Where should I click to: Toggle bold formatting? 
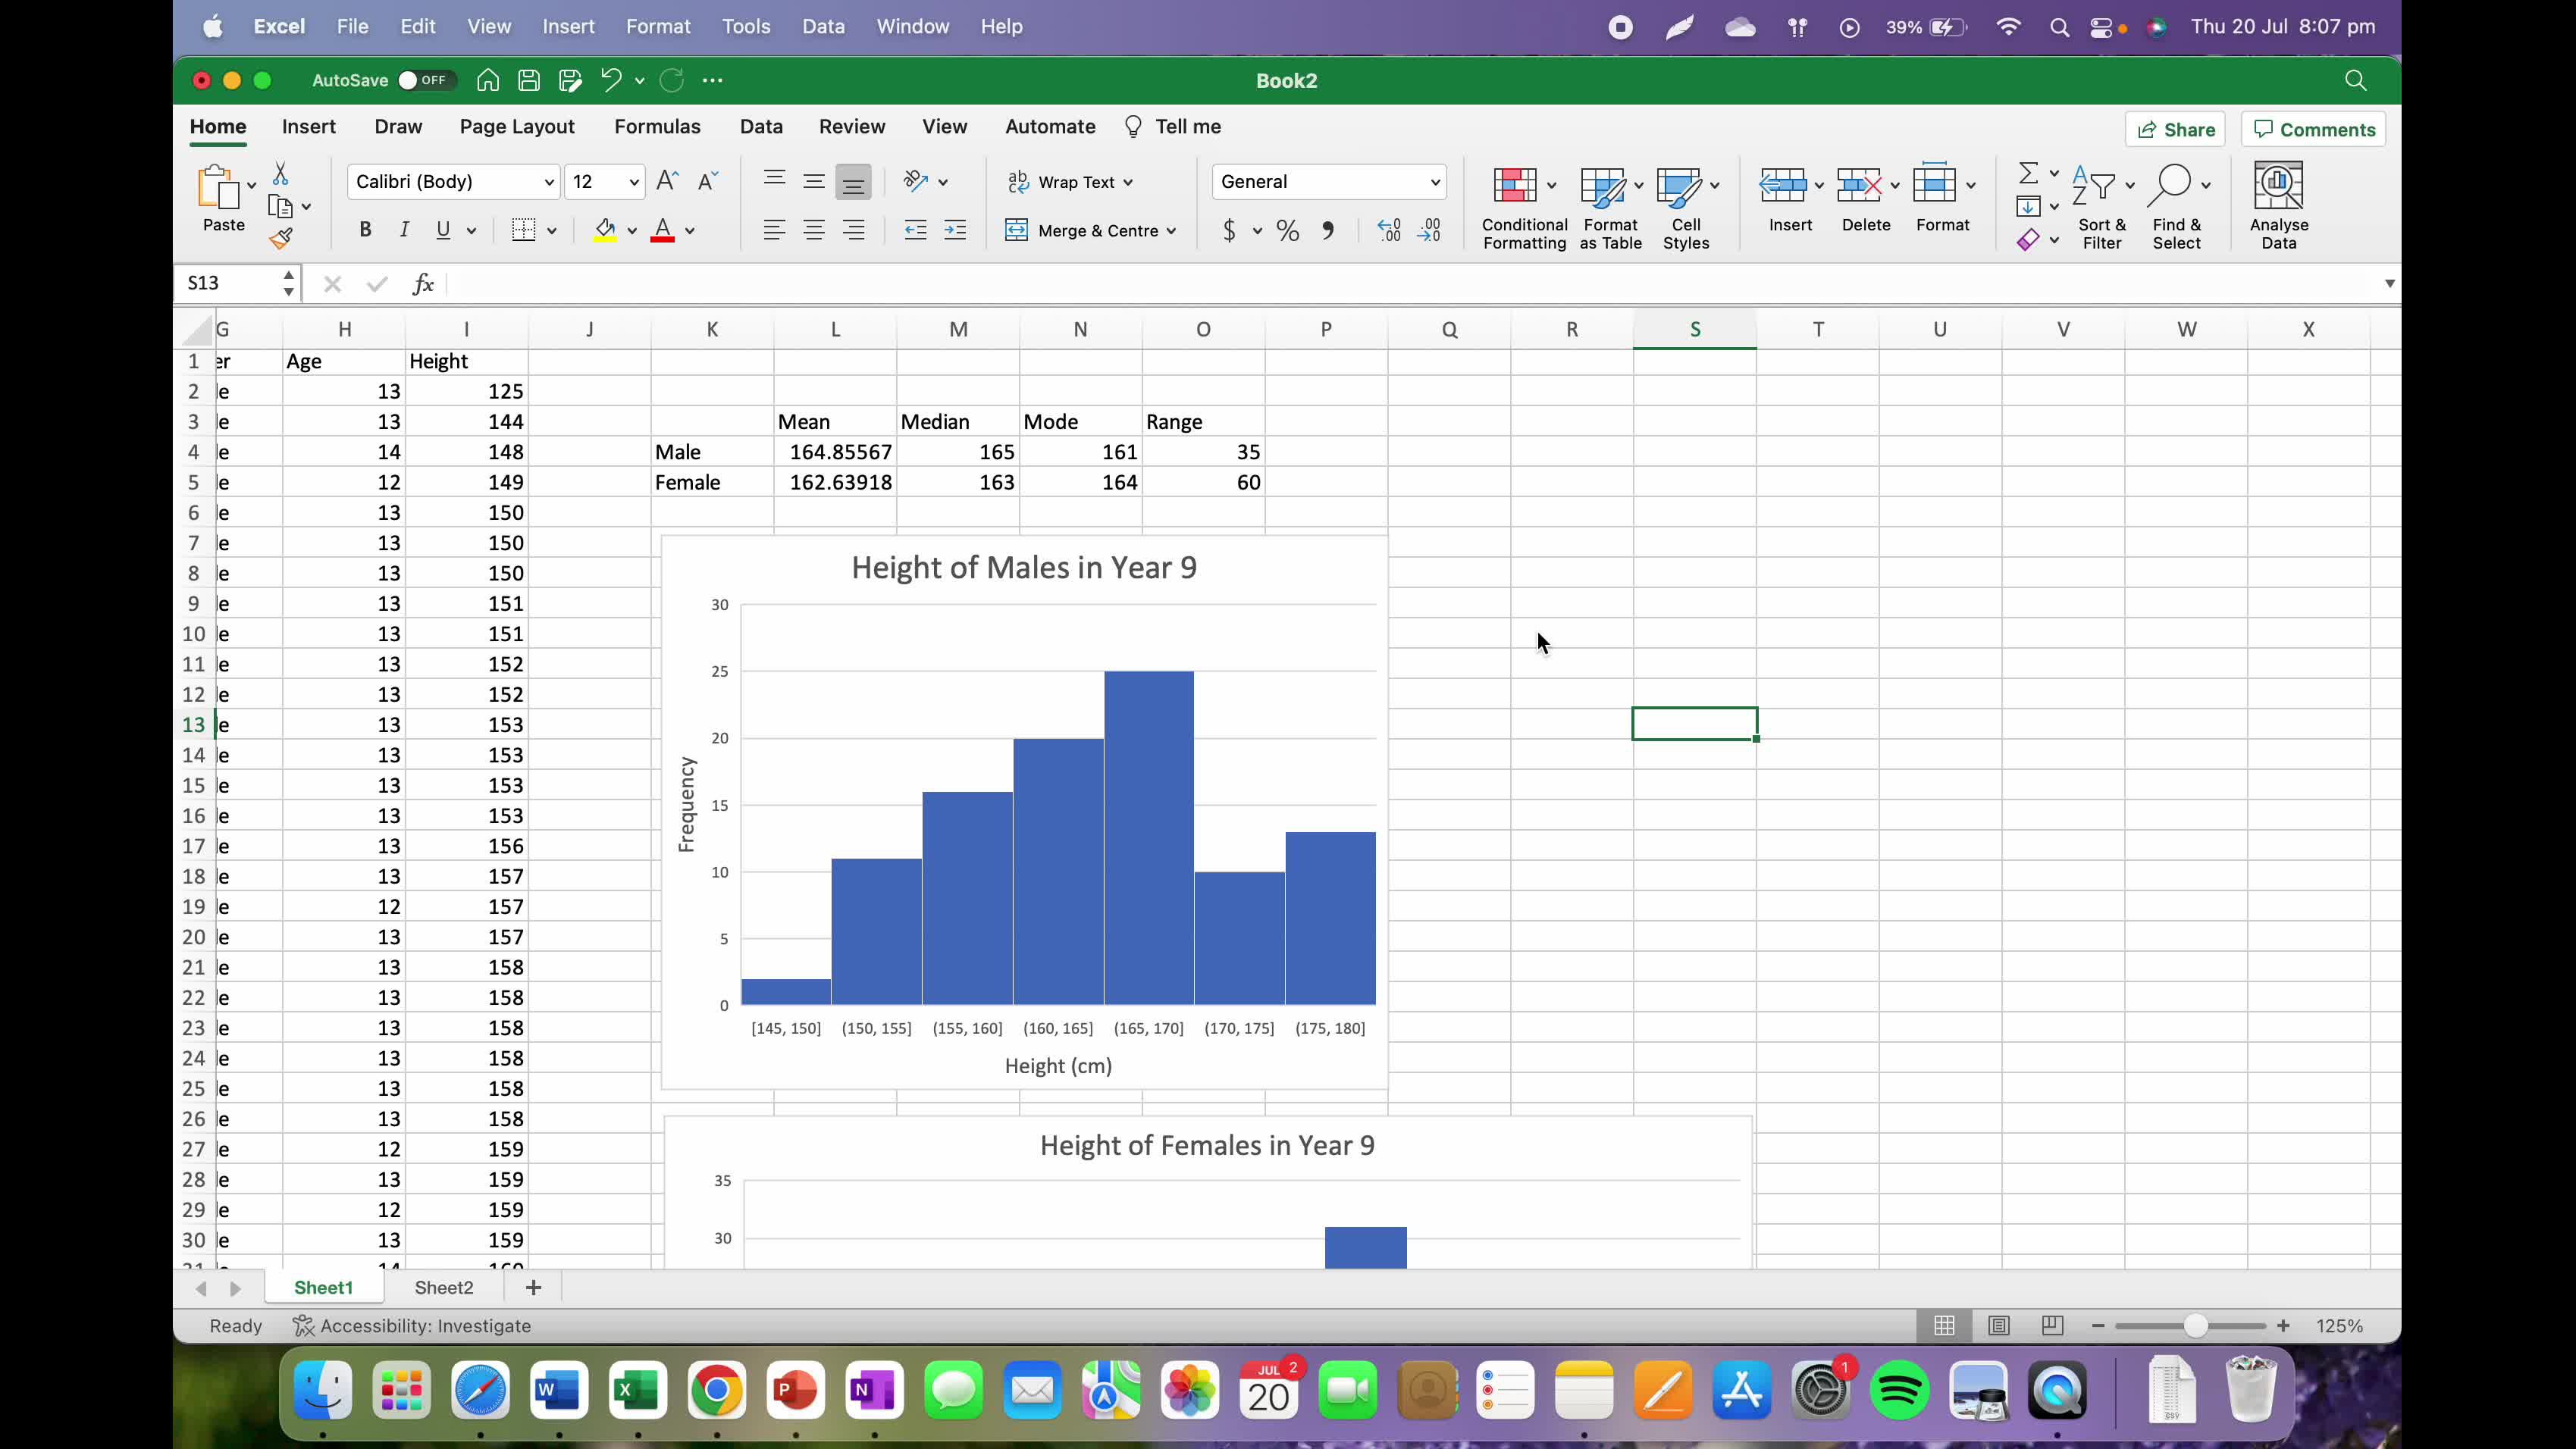364,230
